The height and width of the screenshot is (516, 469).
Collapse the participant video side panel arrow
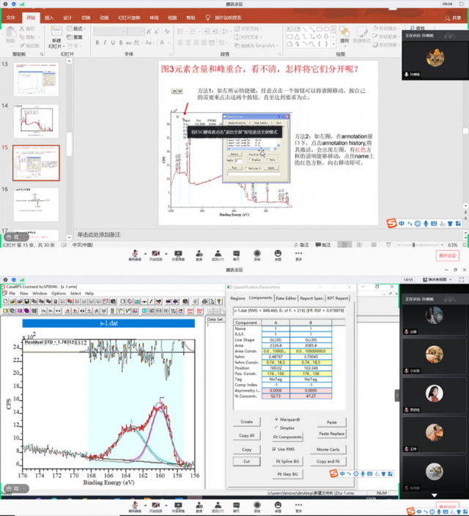pos(398,395)
